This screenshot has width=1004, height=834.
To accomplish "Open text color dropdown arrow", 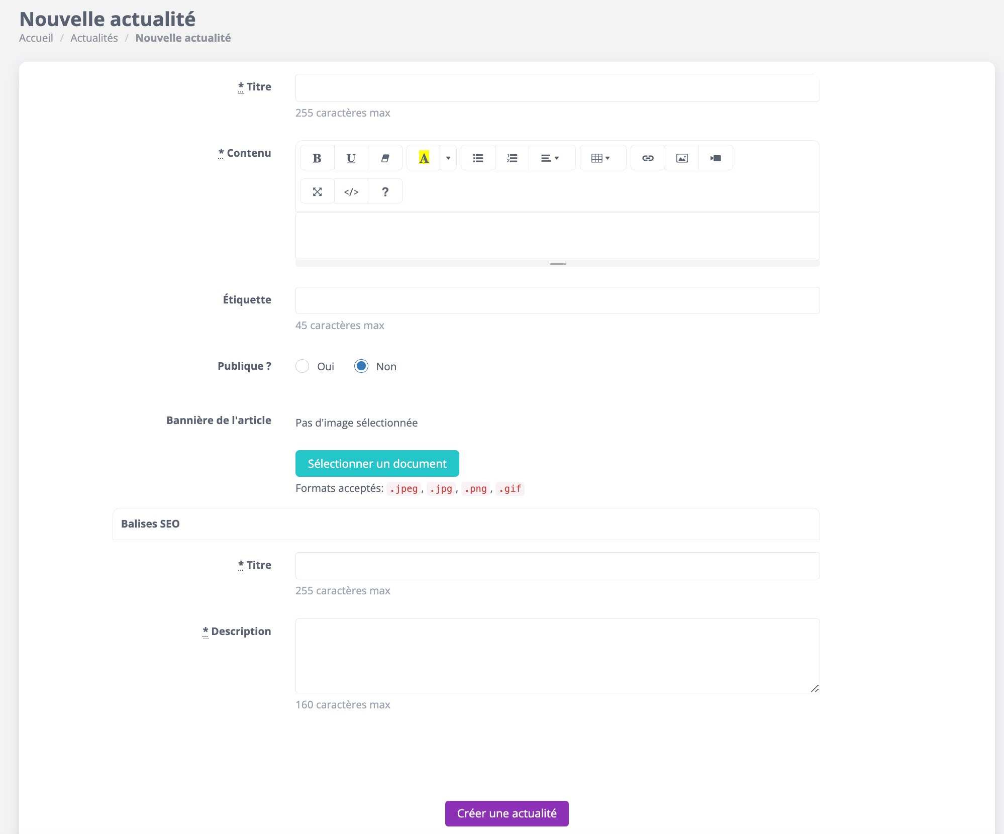I will coord(448,158).
